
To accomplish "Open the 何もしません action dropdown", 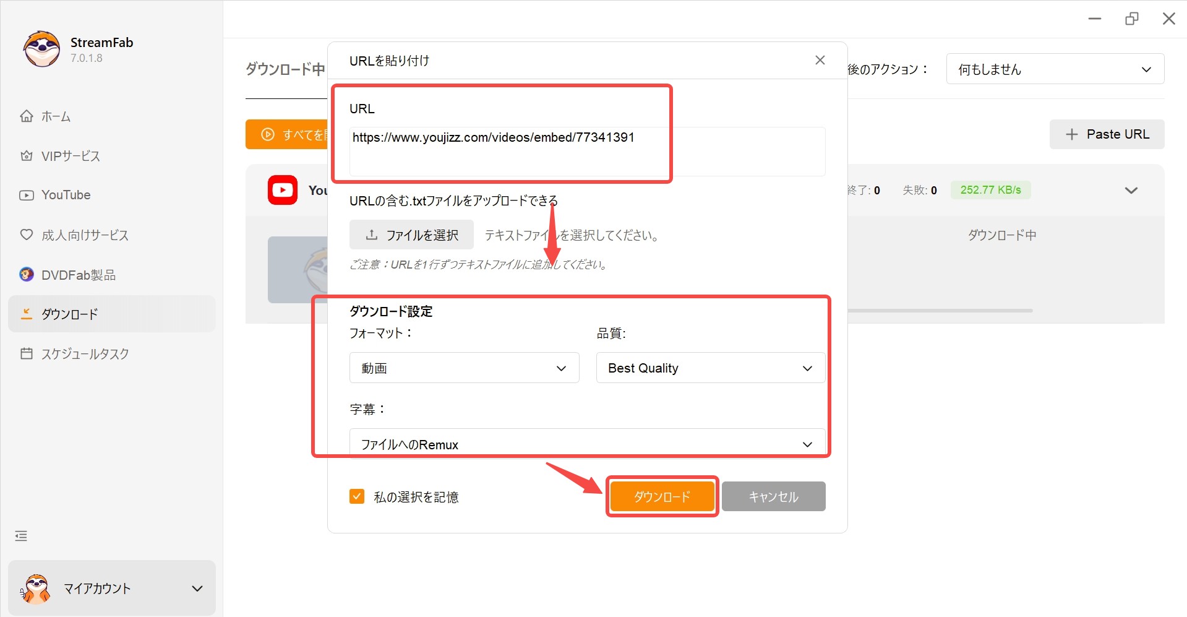I will pyautogui.click(x=1055, y=69).
